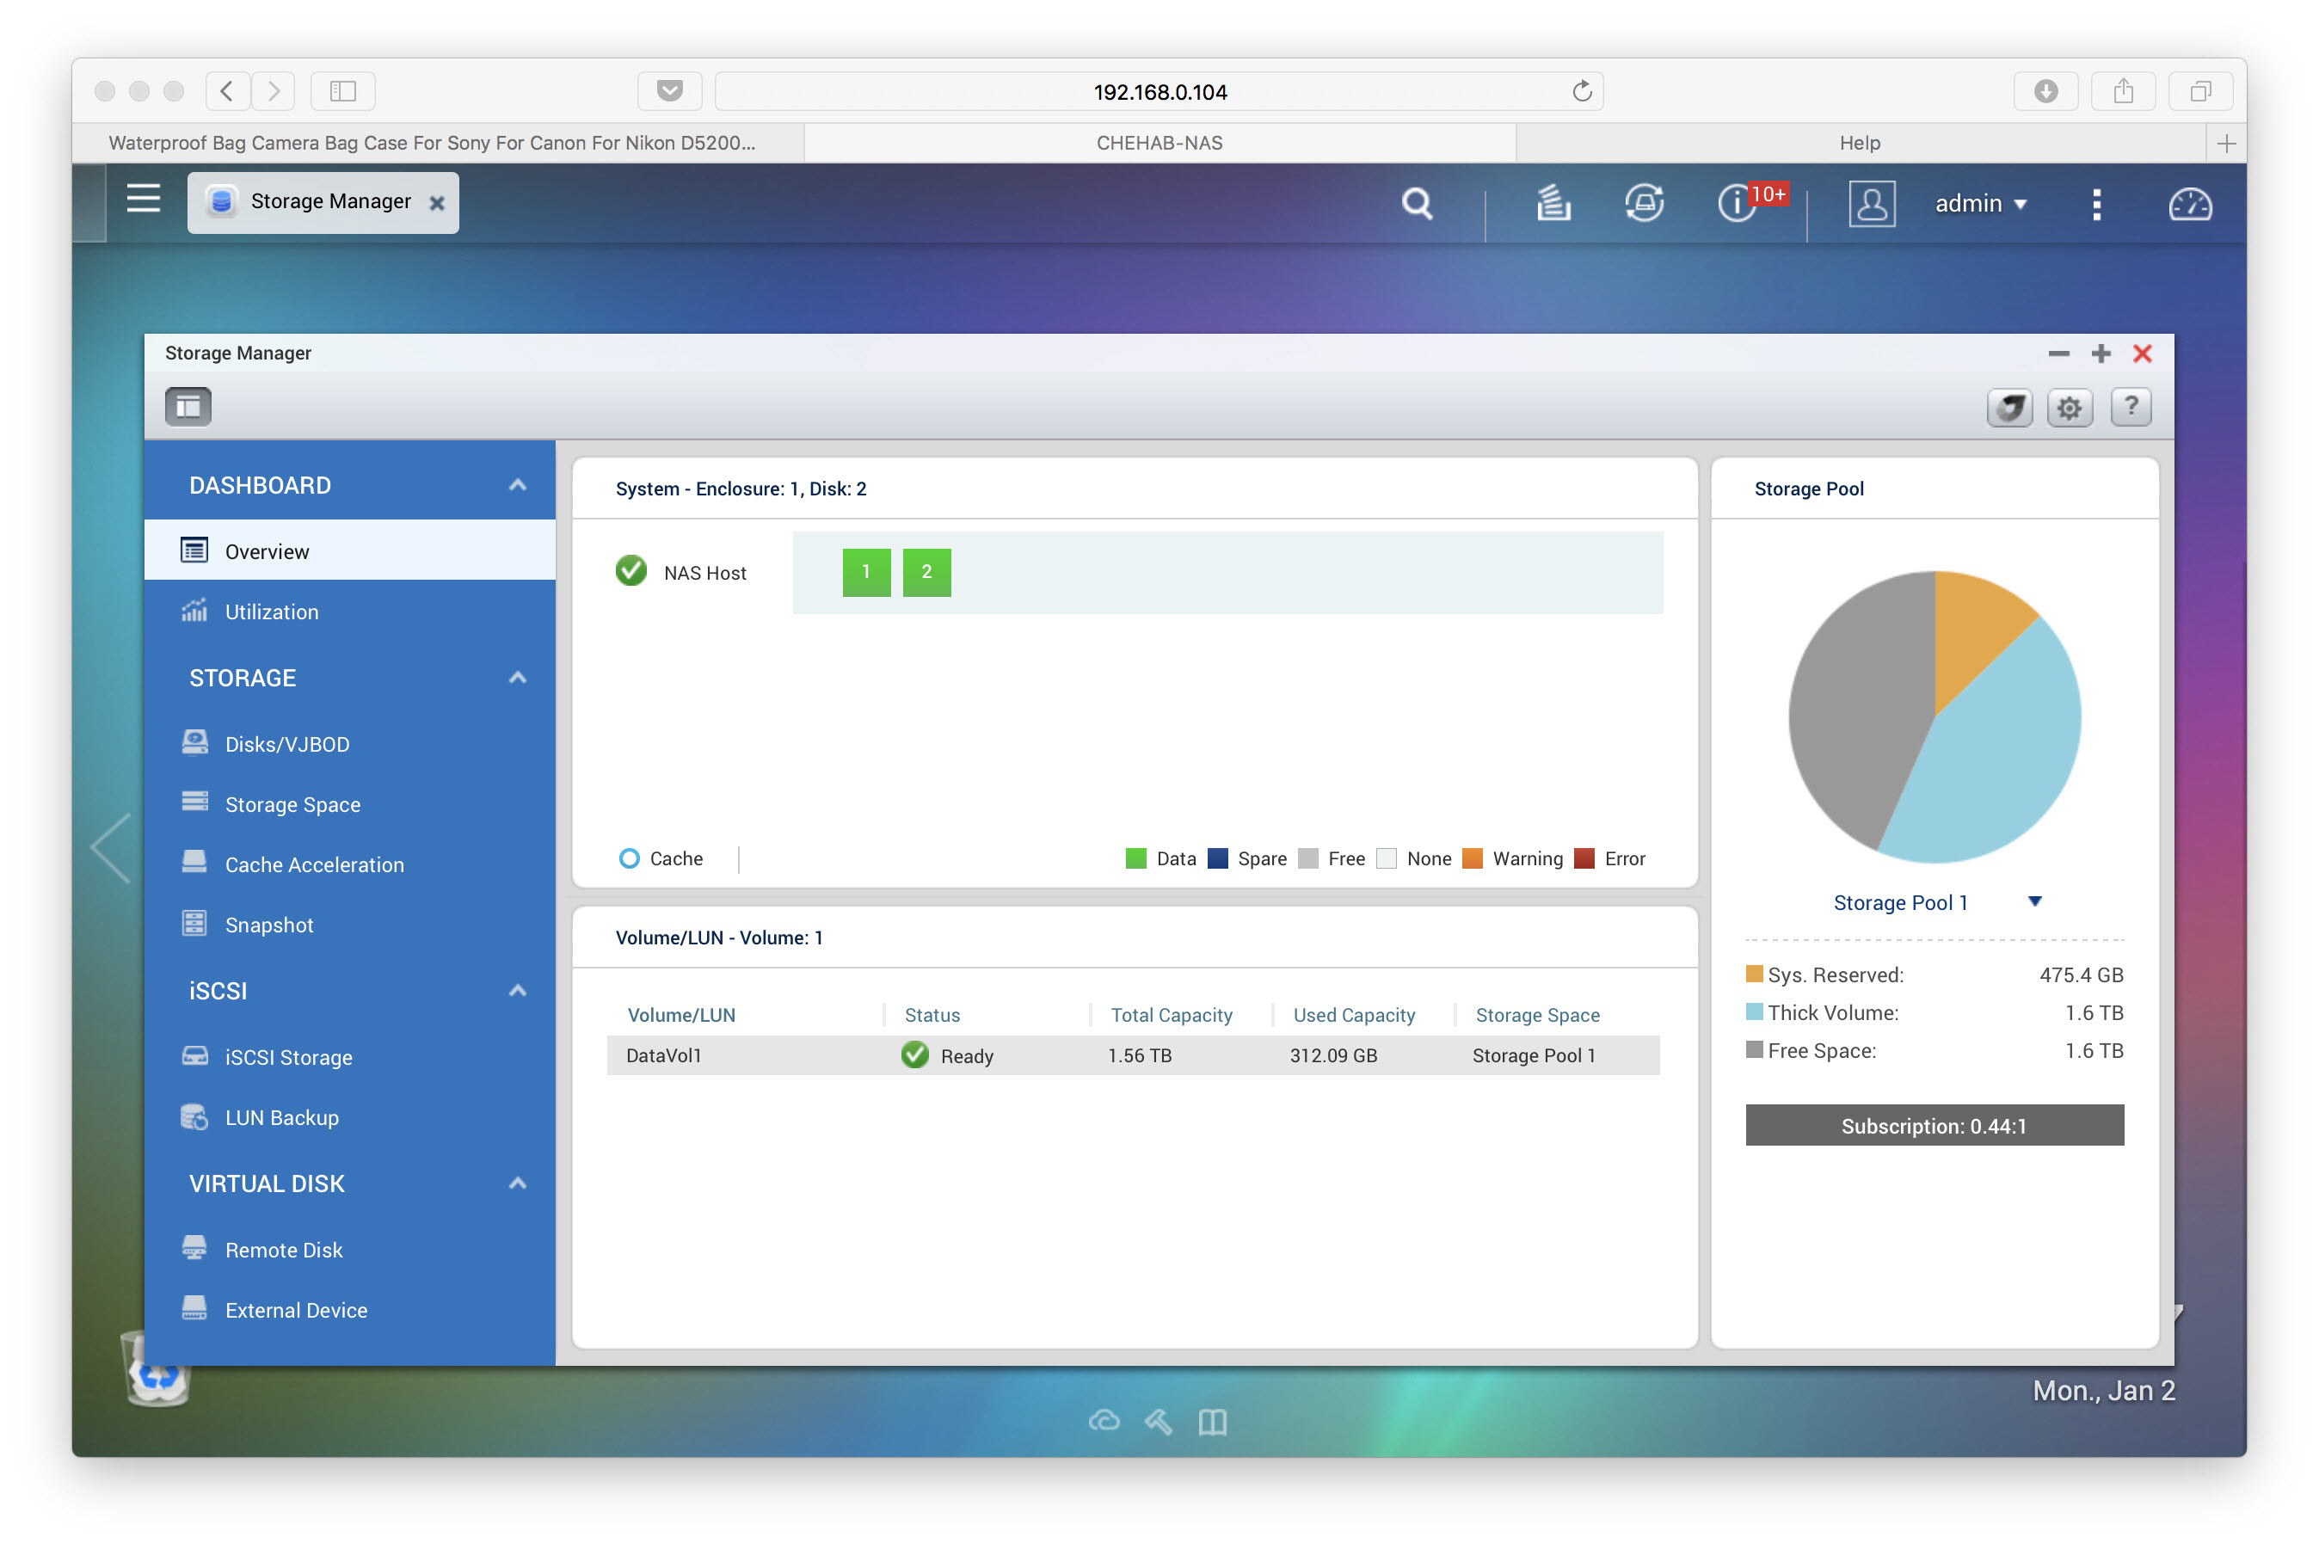The image size is (2319, 1543).
Task: Click the cloud icon at desktop bottom
Action: (x=1104, y=1421)
